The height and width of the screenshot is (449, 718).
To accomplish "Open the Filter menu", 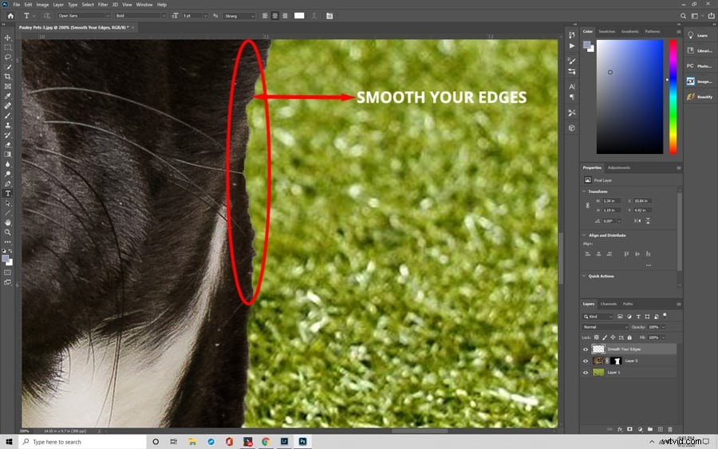I will pos(103,5).
